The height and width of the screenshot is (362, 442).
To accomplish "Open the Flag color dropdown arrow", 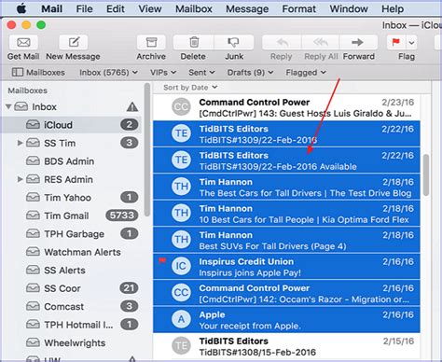I will (411, 43).
